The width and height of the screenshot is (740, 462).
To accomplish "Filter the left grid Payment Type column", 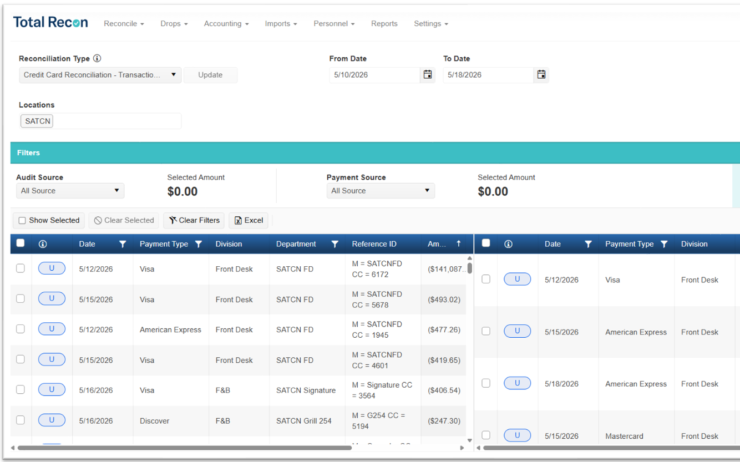I will point(198,244).
